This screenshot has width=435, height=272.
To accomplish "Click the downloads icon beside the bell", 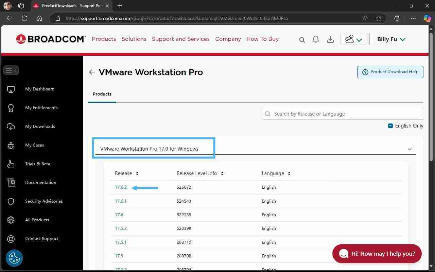I will pyautogui.click(x=330, y=39).
